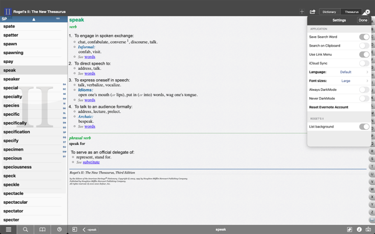Collapse SP section header arrow
Viewport: 375px width, 234px height.
coord(34,19)
